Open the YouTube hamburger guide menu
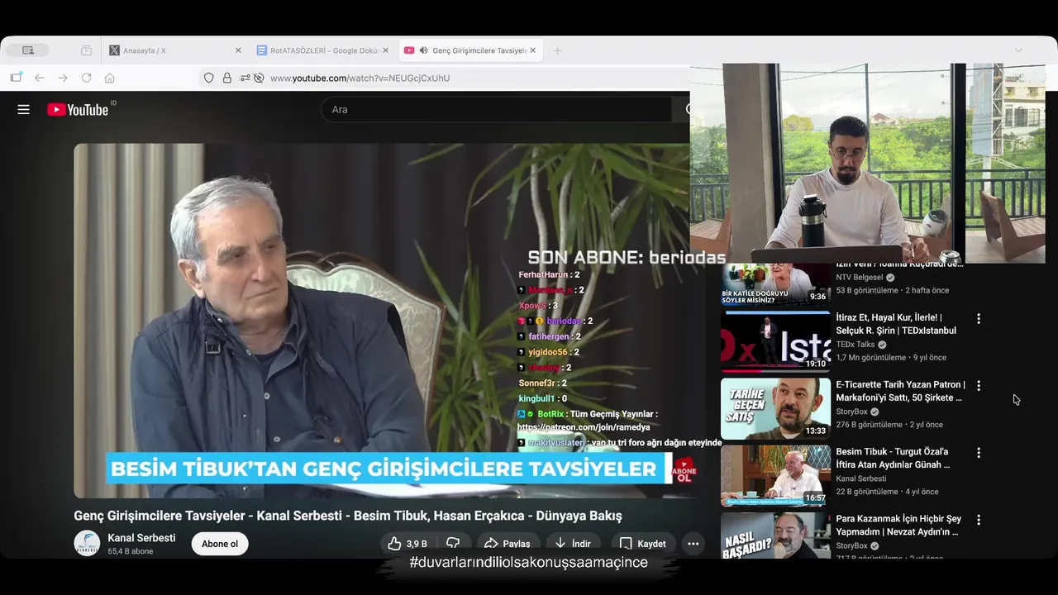The height and width of the screenshot is (595, 1058). [23, 109]
